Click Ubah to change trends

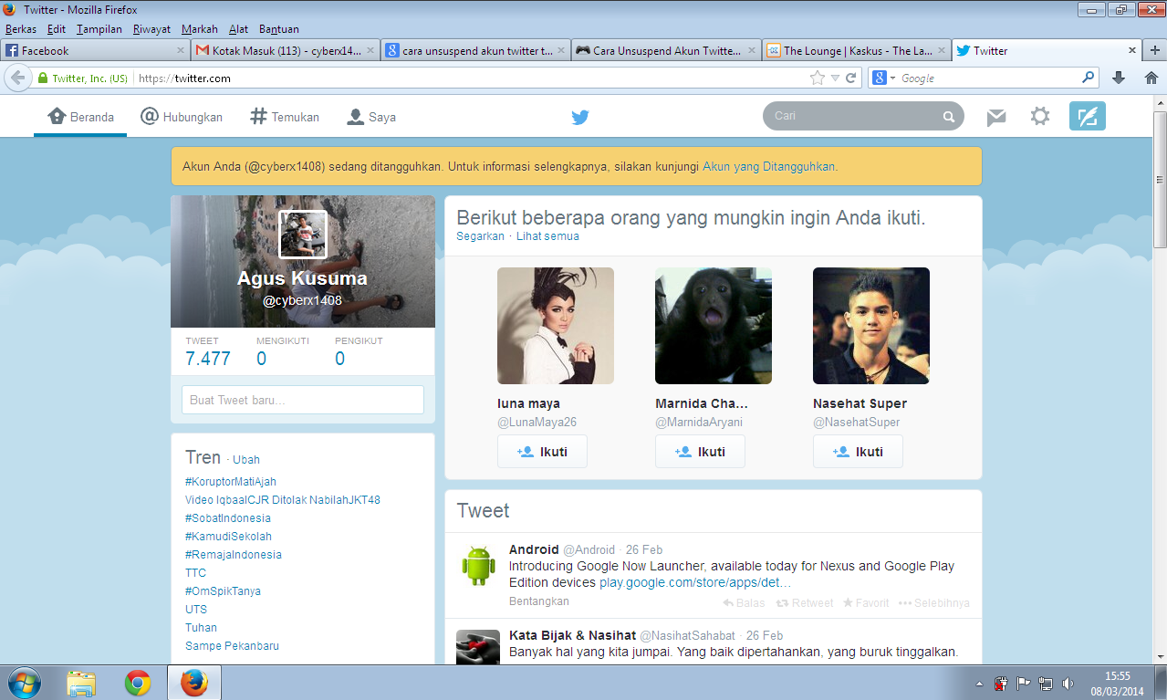tap(246, 460)
